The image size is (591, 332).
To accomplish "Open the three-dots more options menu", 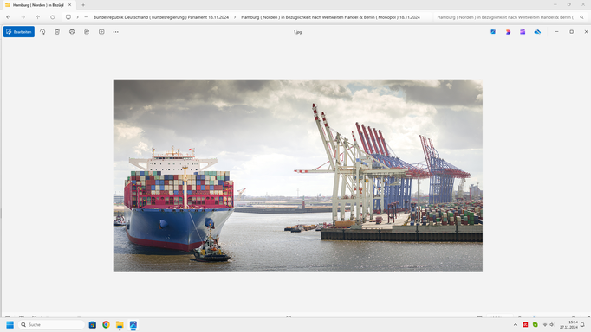I will pyautogui.click(x=116, y=32).
